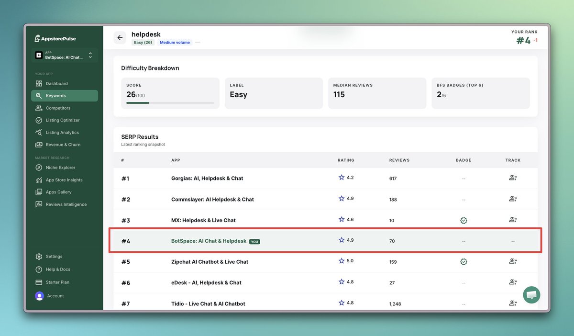Click the Label Easy card
The width and height of the screenshot is (574, 336).
coord(274,93)
